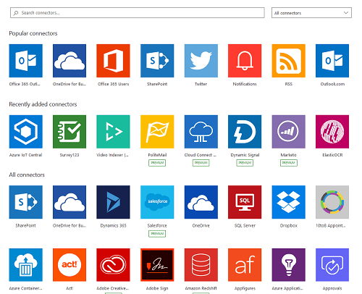This screenshot has width=362, height=294.
Task: Click the Premium badge under Cloud Connect
Action: [201, 163]
